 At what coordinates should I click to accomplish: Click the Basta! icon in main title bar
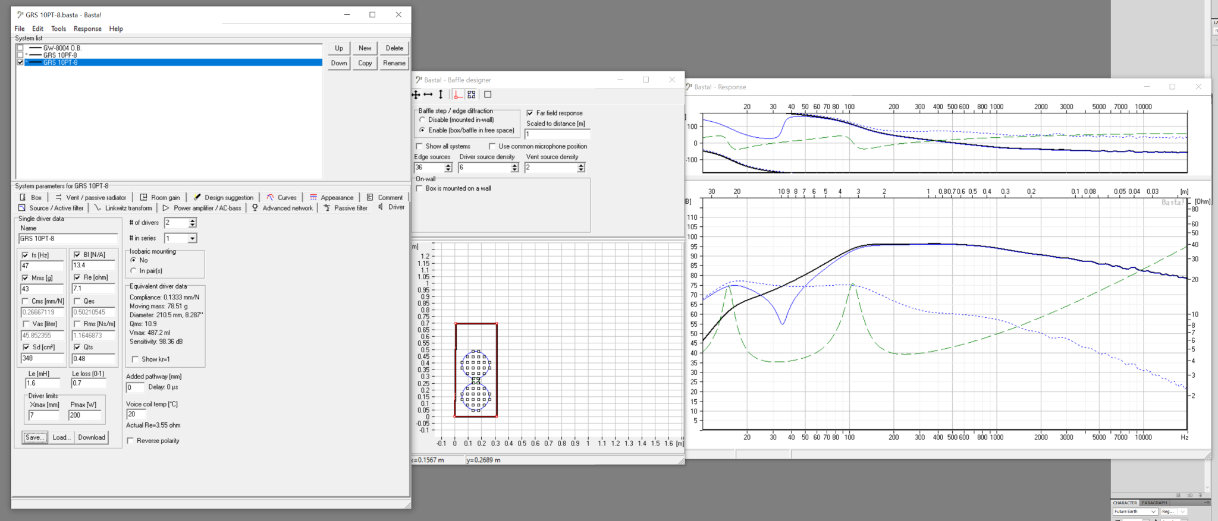[20, 15]
